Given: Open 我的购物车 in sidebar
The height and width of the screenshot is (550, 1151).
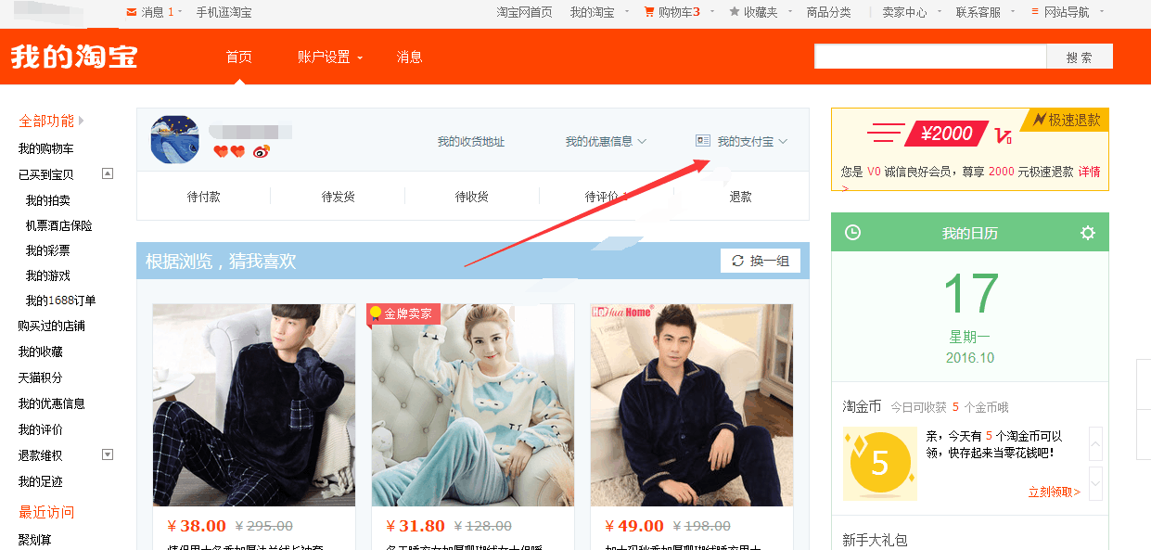Looking at the screenshot, I should pyautogui.click(x=46, y=148).
